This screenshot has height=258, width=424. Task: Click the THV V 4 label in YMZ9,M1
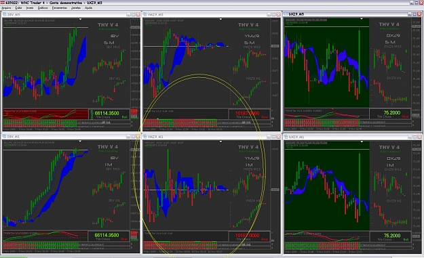pyautogui.click(x=248, y=147)
